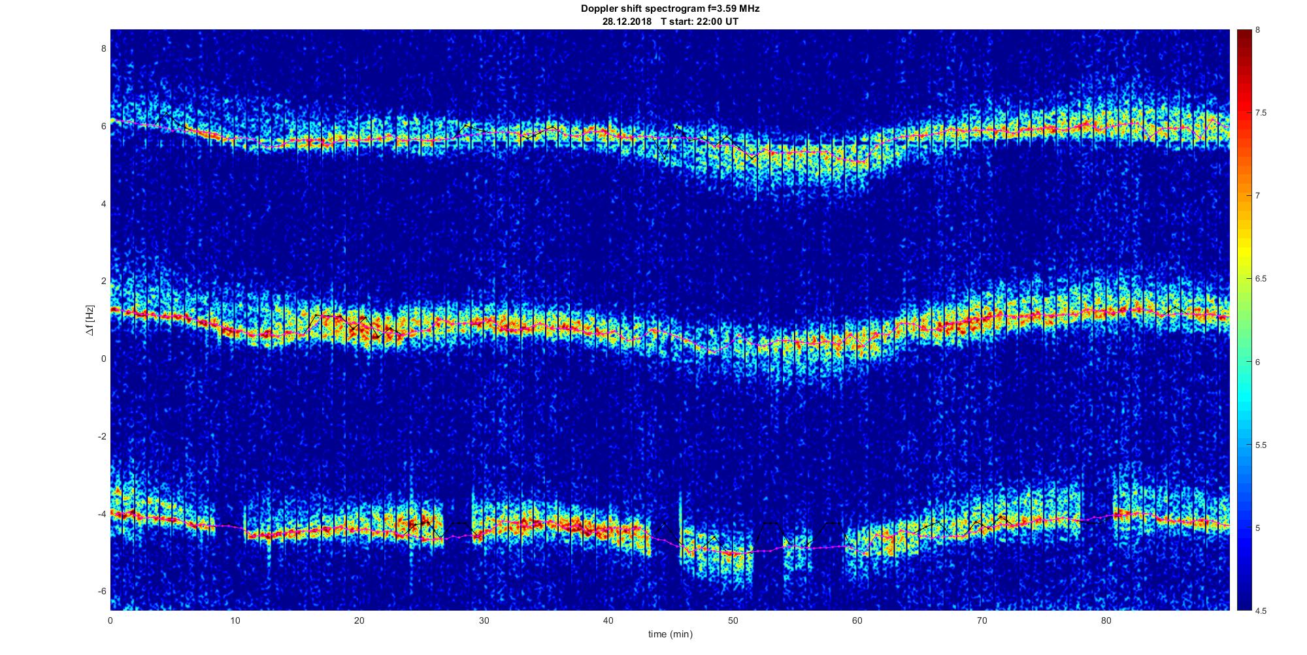Click the y-axis tick label 8
Screen dimensions: 1307x655
pyautogui.click(x=103, y=48)
